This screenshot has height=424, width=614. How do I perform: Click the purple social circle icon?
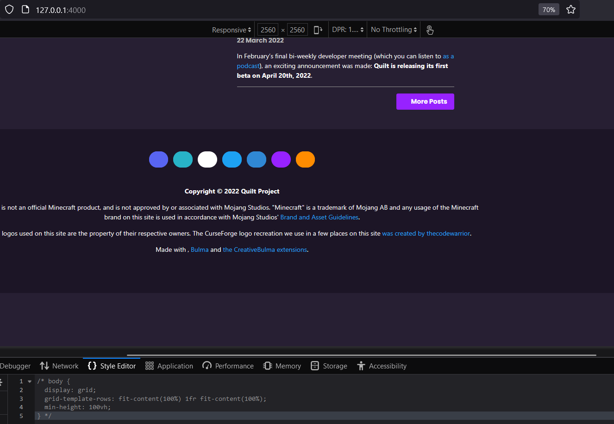[x=281, y=159]
